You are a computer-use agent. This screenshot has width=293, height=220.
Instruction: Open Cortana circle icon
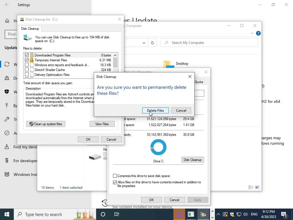[103, 214]
